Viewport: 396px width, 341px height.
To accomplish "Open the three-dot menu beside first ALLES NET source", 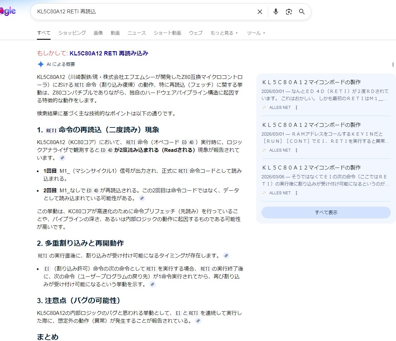I will [296, 108].
